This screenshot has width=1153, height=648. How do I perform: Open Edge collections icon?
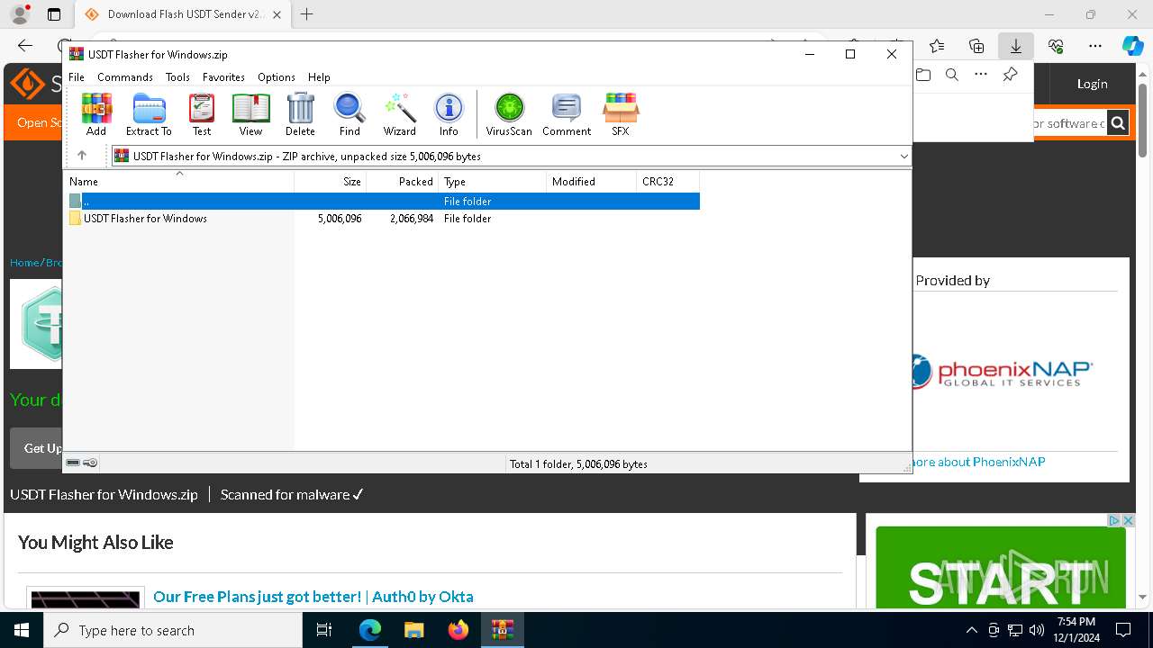pos(976,46)
